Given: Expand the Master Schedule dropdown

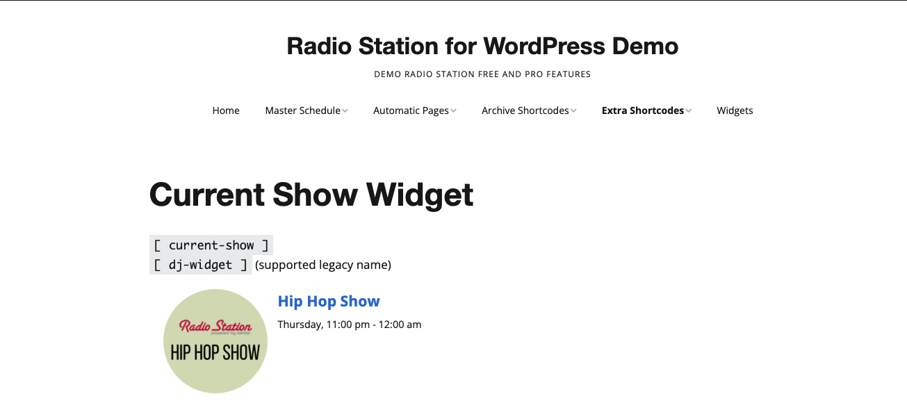Looking at the screenshot, I should coord(345,110).
